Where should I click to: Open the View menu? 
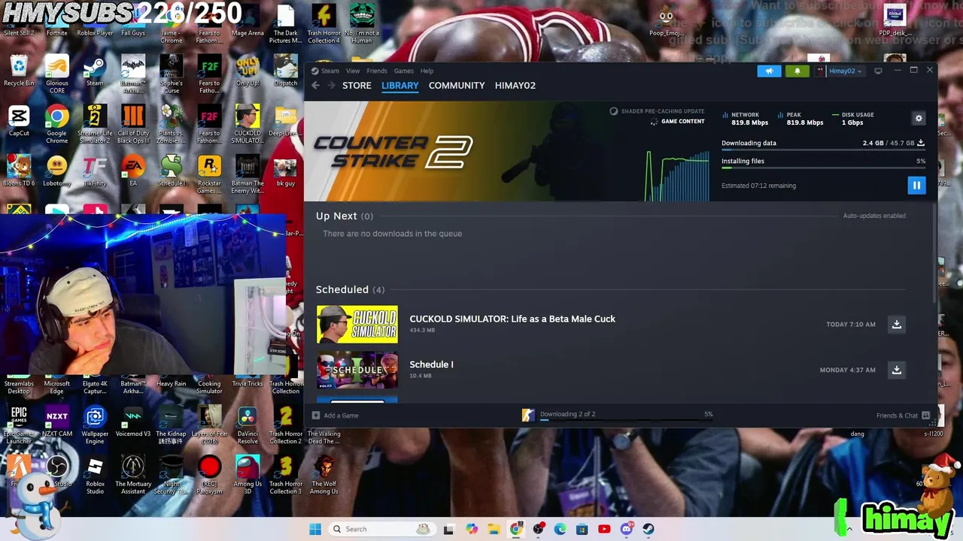[353, 71]
